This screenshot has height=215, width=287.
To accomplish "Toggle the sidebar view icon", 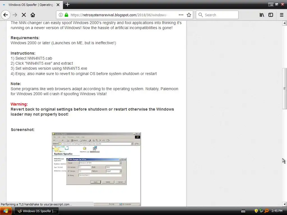I will point(271,15).
